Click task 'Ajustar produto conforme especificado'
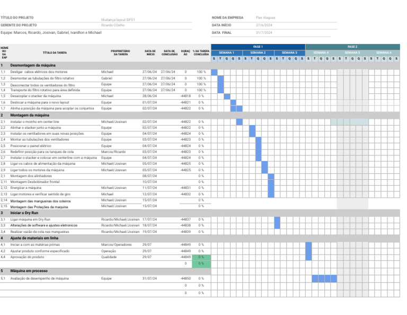407x315 pixels. pos(40,251)
